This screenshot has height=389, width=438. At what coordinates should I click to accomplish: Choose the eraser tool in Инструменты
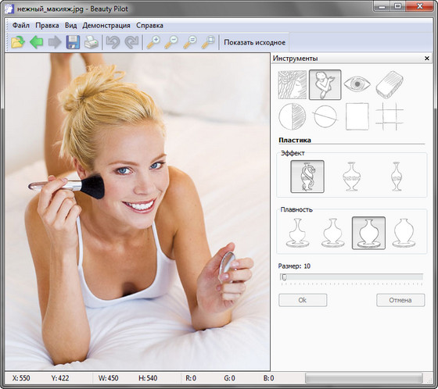[390, 84]
